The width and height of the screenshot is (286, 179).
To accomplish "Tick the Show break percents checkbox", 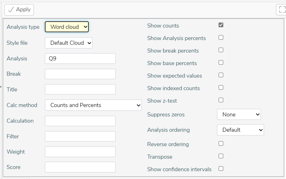I will click(221, 50).
